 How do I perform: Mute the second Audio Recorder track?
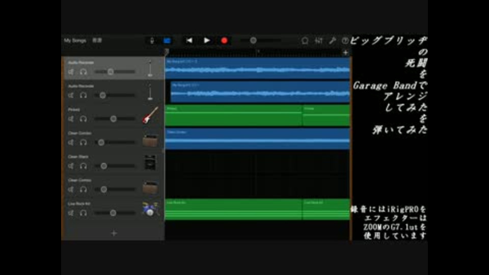click(71, 95)
